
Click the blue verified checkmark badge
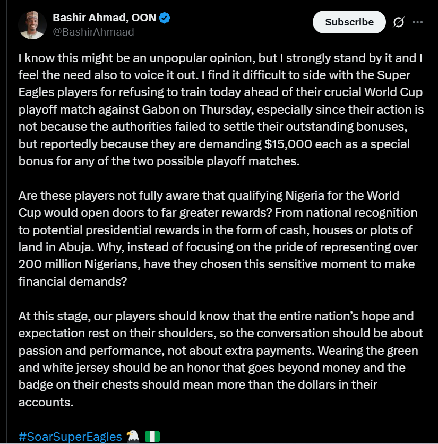pos(165,18)
